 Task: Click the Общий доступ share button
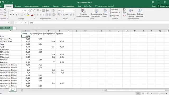click(163, 6)
